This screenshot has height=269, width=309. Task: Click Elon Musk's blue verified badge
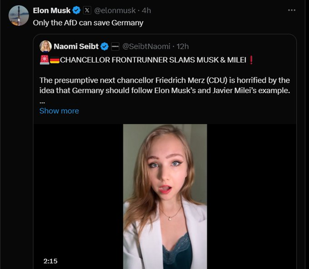point(77,10)
